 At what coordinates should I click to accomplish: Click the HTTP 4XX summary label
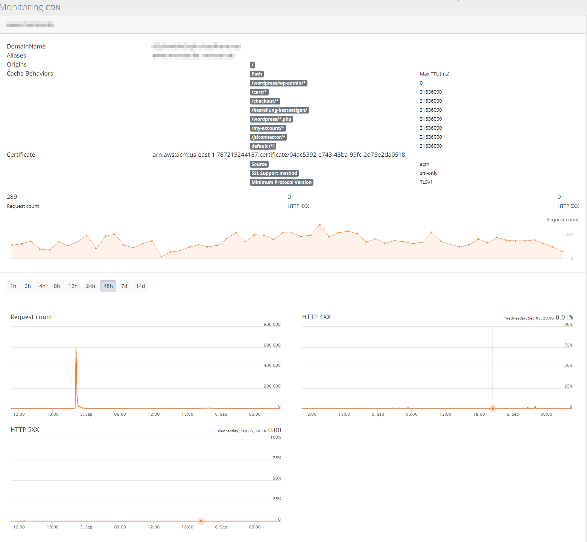[x=298, y=206]
